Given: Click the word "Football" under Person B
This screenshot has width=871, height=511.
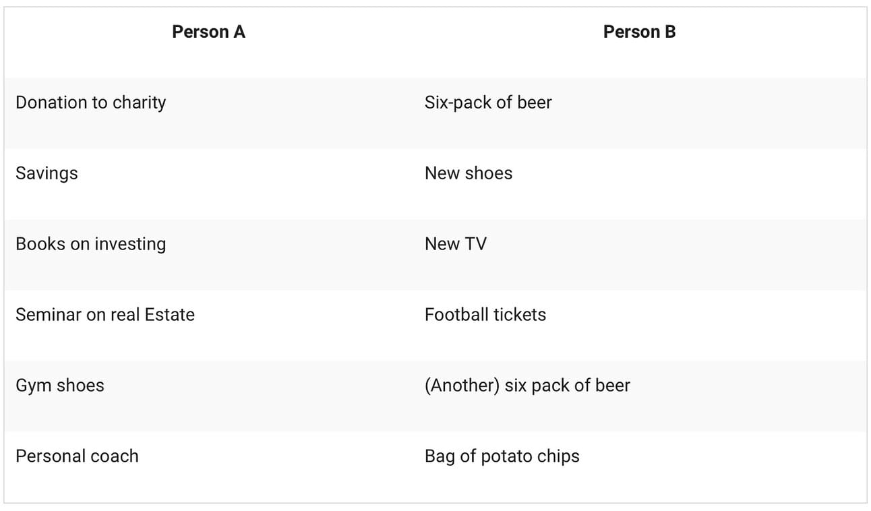Looking at the screenshot, I should point(456,315).
